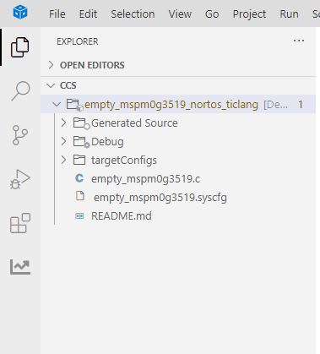Click the CCS section title
Image resolution: width=320 pixels, height=354 pixels.
pyautogui.click(x=68, y=85)
